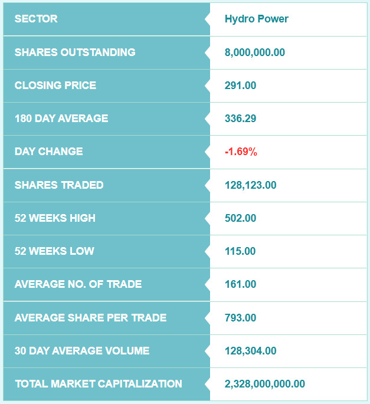370x404 pixels.
Task: Select the 336.29 average value
Action: click(240, 119)
